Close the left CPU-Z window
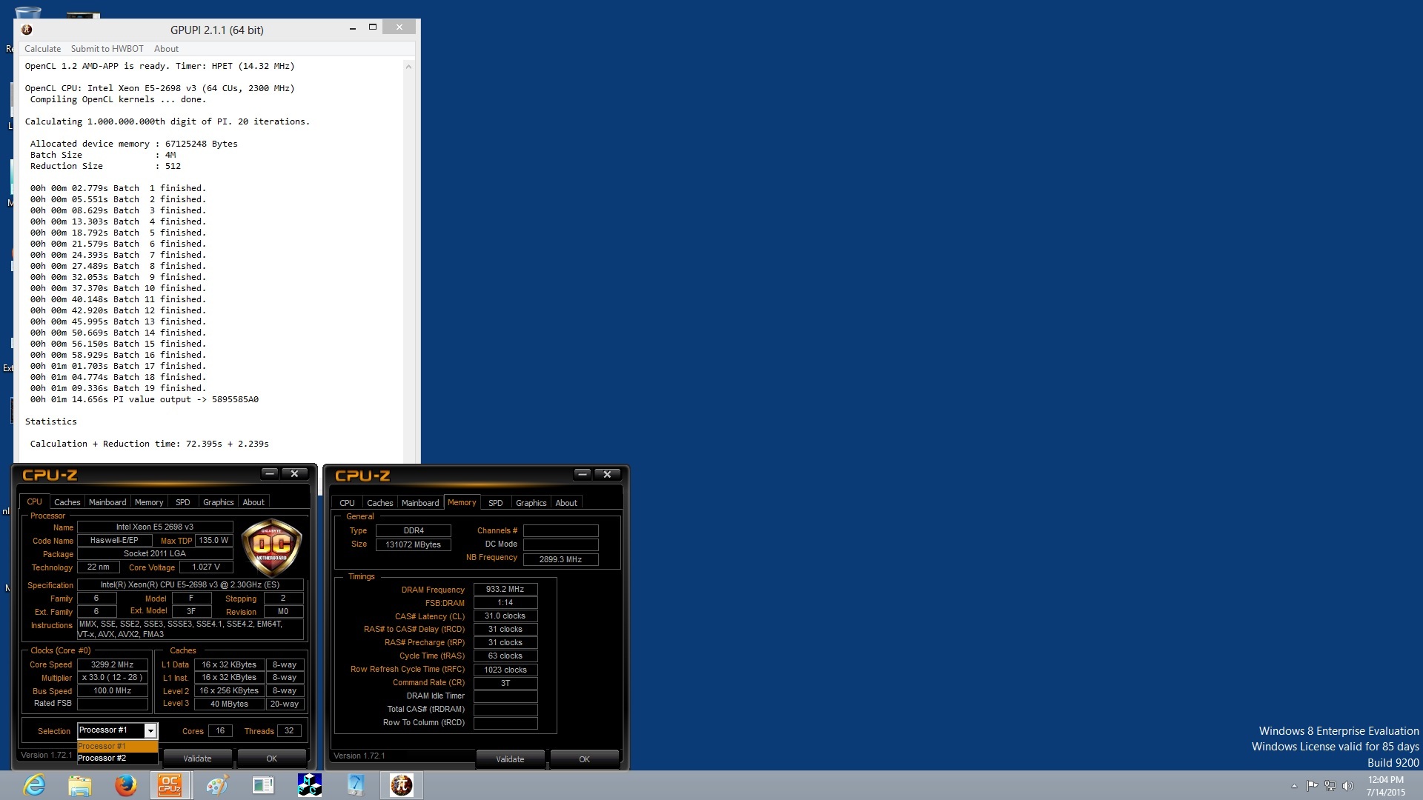The image size is (1423, 800). (294, 473)
